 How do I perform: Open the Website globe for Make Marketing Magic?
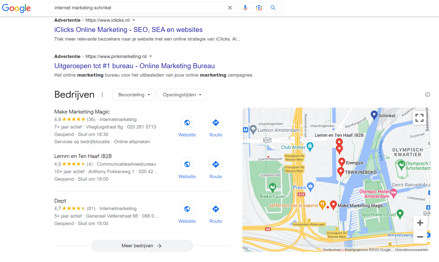[x=187, y=123]
